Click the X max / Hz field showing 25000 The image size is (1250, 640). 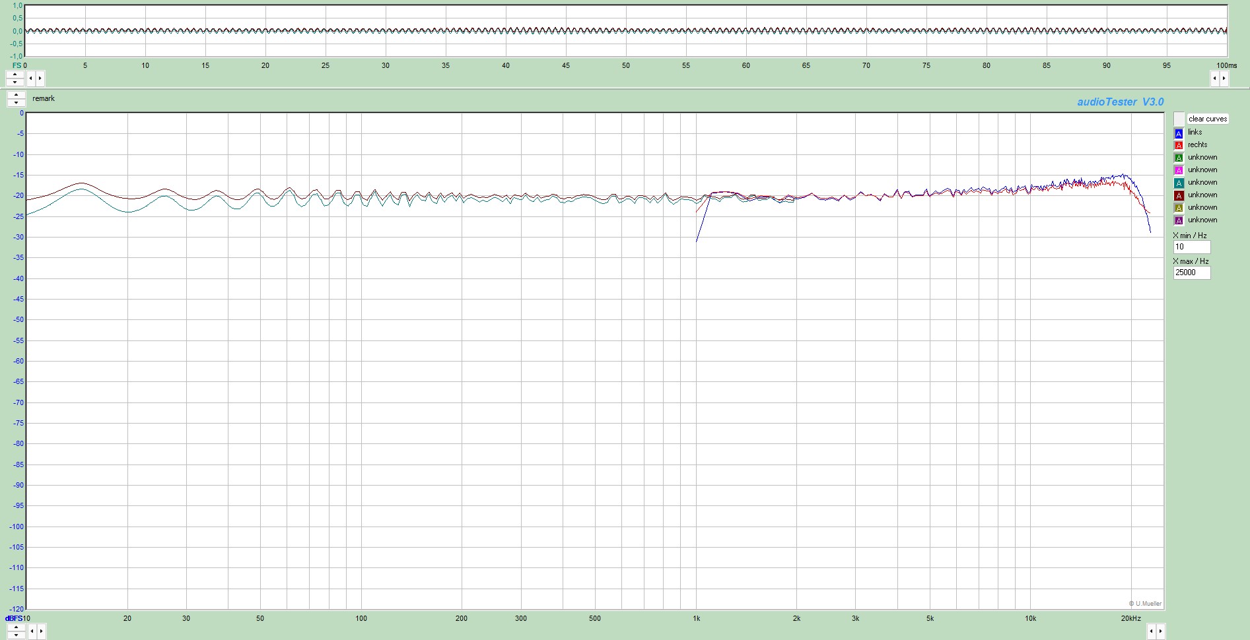click(1192, 272)
